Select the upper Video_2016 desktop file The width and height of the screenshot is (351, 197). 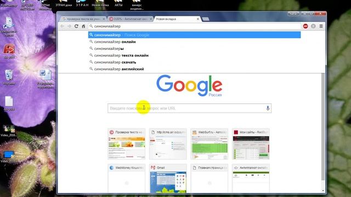(x=9, y=131)
